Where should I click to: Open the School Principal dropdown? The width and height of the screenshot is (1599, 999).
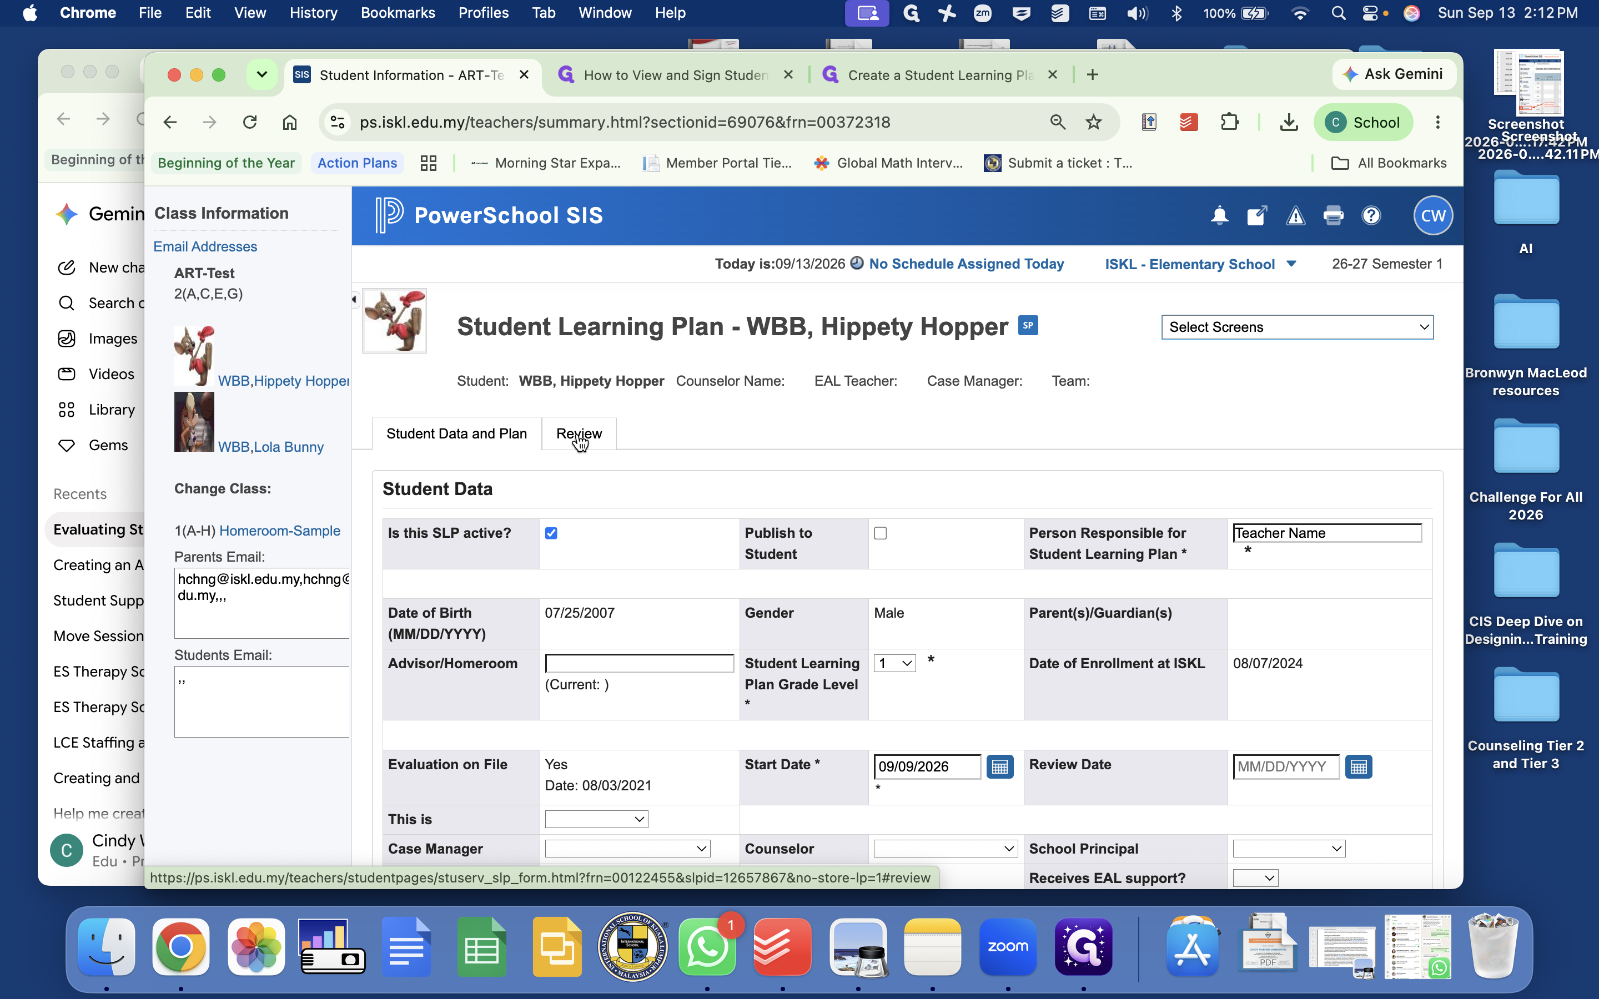tap(1289, 849)
